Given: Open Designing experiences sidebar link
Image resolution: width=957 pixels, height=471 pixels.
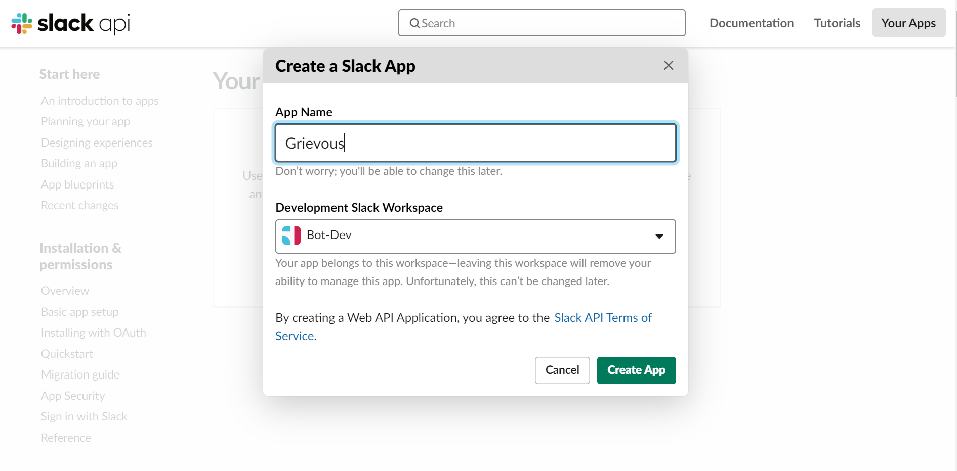Looking at the screenshot, I should (97, 143).
